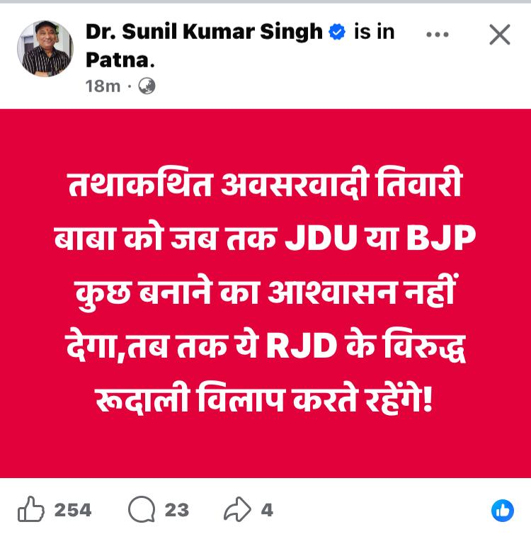
Task: Close the post with the X icon
Action: point(499,35)
